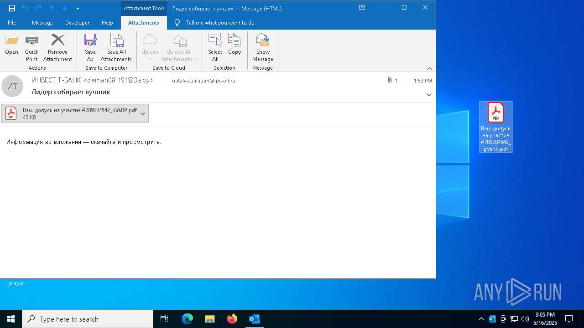Click recipient natalya.galagan@ipc-oil.ru

point(203,81)
